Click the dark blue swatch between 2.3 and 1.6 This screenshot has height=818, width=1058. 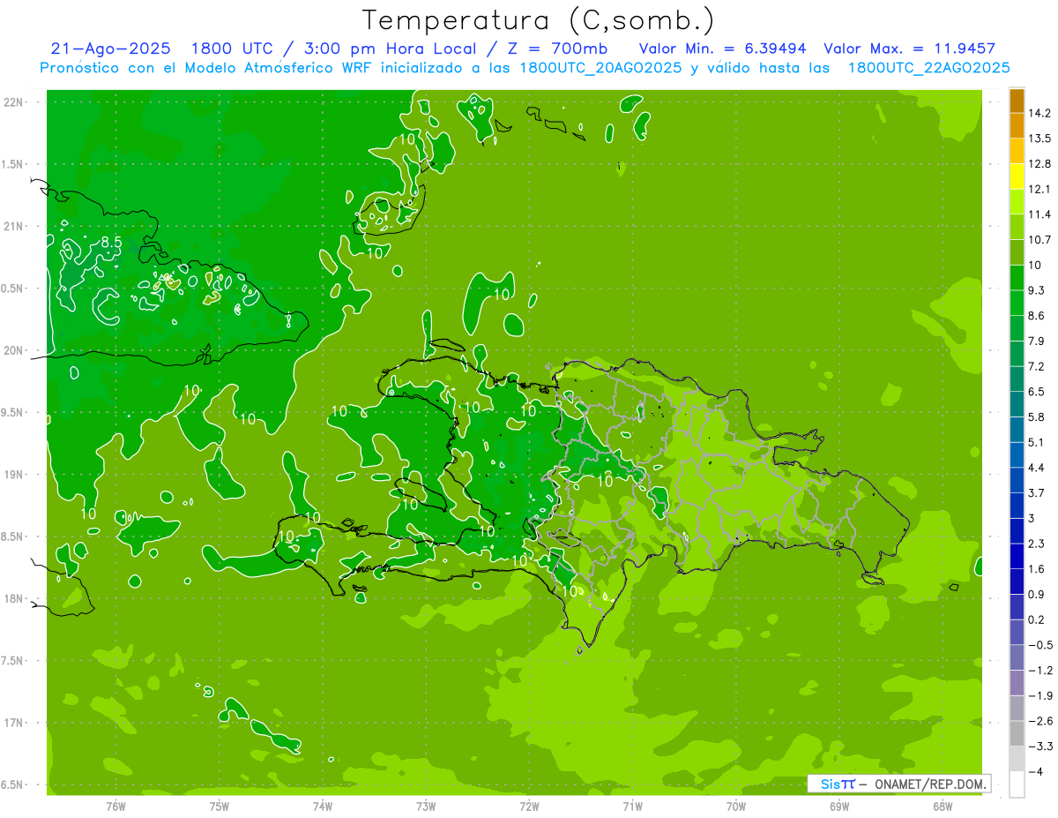point(1017,556)
